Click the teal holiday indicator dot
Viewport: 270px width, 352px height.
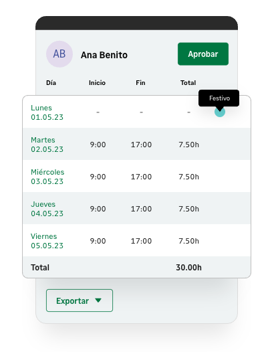click(x=220, y=112)
